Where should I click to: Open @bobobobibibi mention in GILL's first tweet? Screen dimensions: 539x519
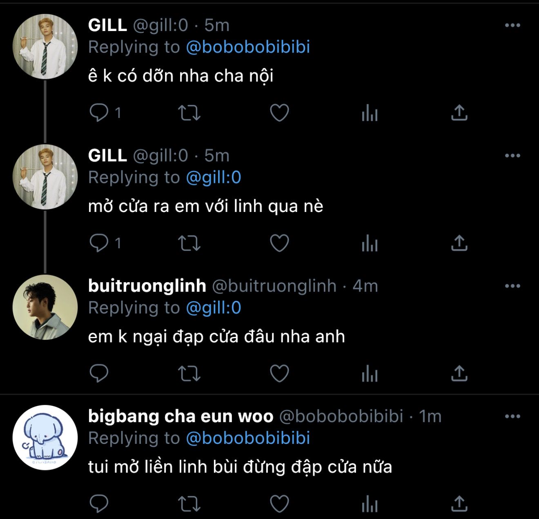pyautogui.click(x=248, y=47)
